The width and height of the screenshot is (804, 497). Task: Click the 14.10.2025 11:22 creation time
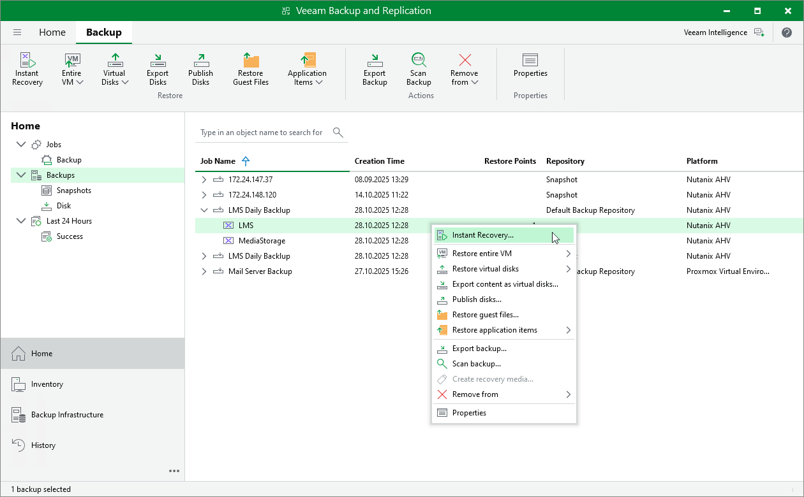[382, 195]
